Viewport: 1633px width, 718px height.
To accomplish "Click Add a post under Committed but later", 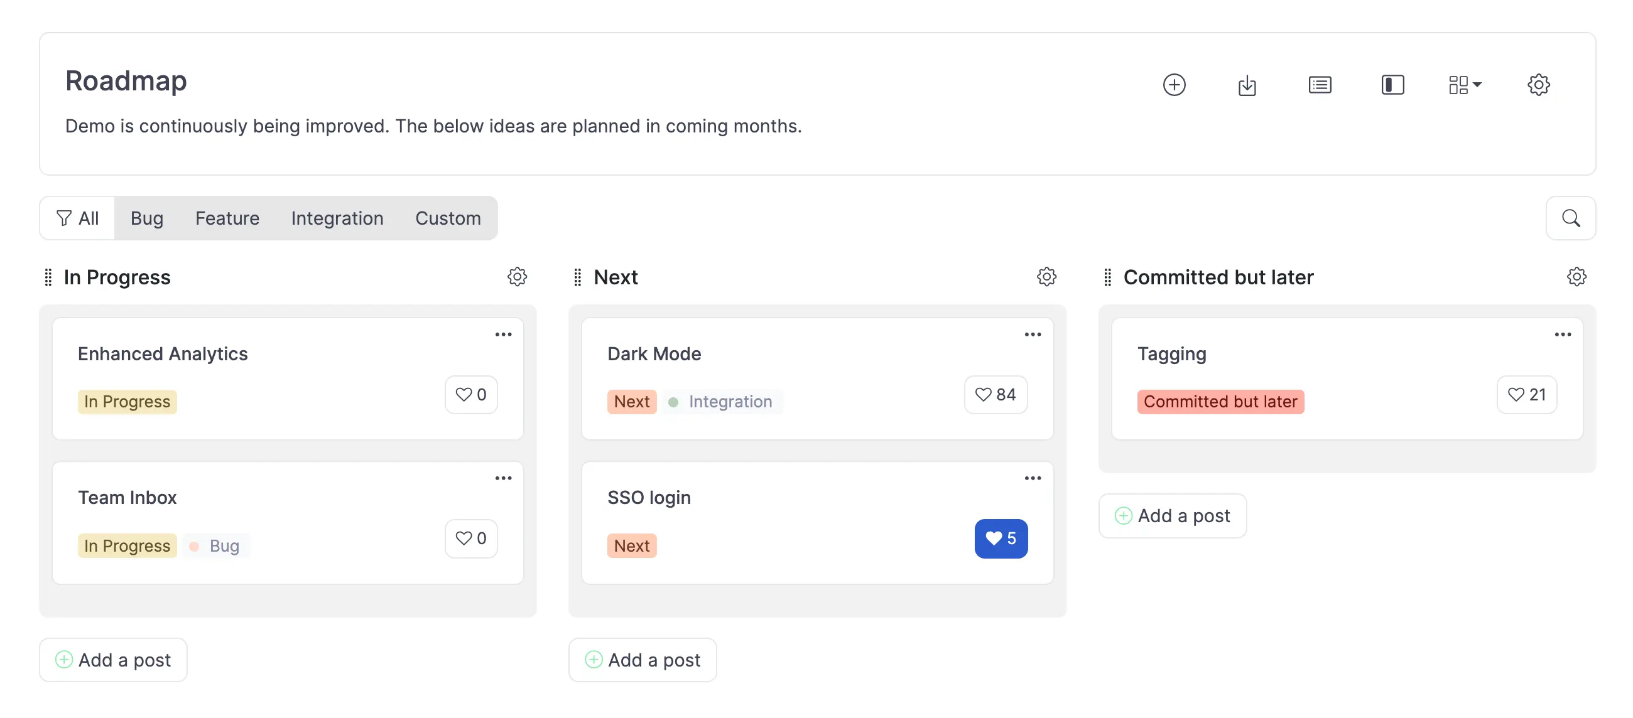I will tap(1172, 516).
